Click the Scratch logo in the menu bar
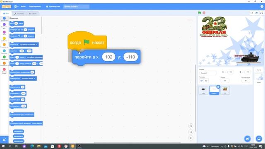265x149 pixels. [7, 7]
